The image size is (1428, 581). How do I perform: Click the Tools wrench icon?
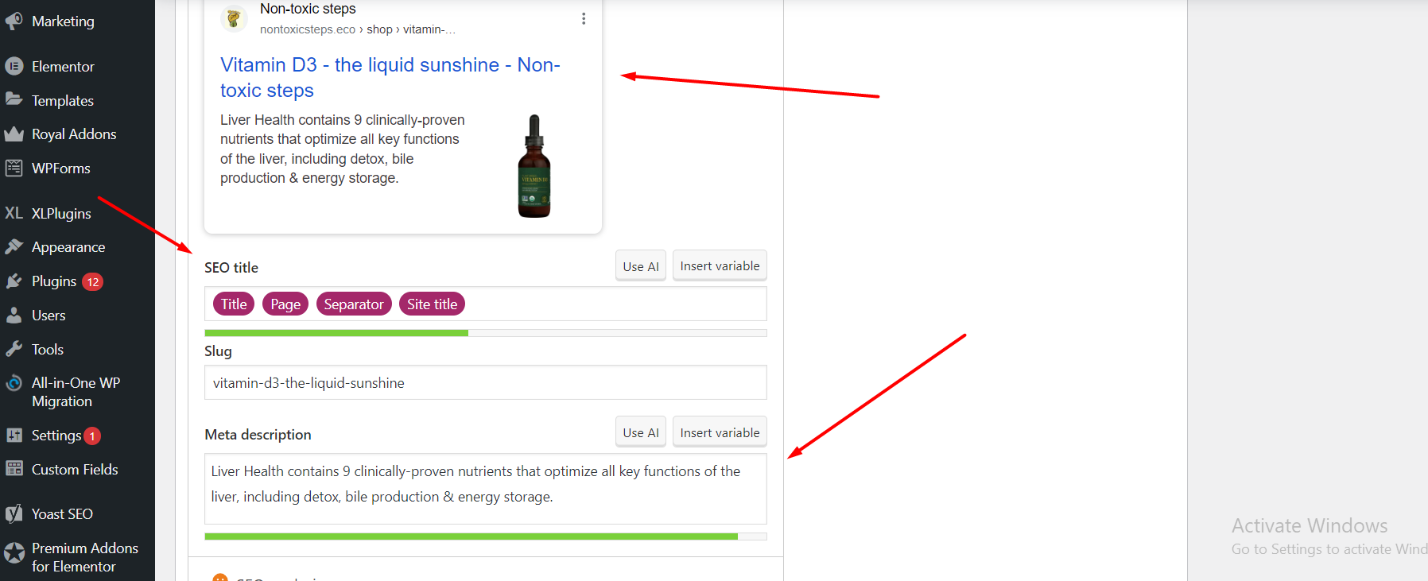pos(14,350)
